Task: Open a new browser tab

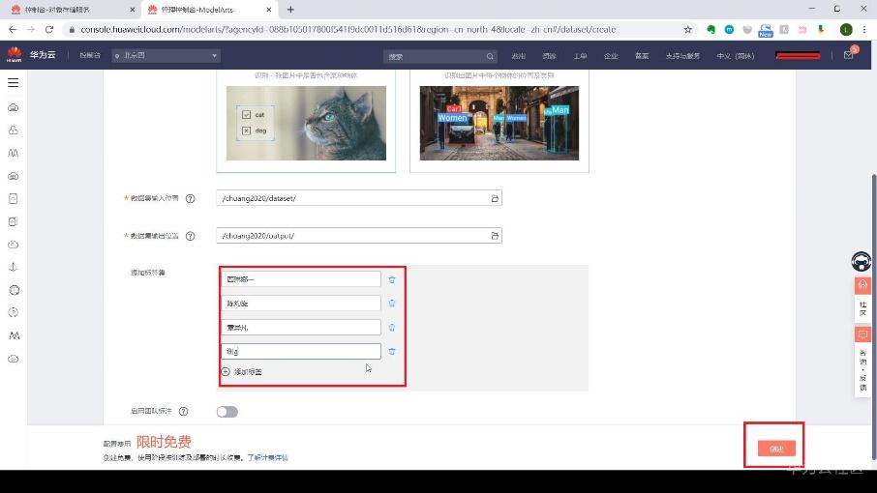Action: [290, 10]
